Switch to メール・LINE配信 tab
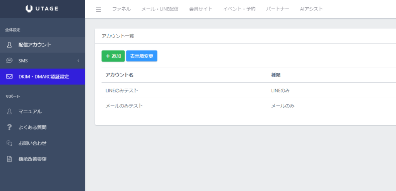 click(160, 9)
